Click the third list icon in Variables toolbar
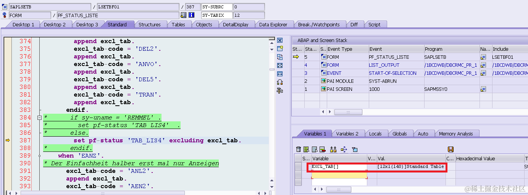 [315, 149]
